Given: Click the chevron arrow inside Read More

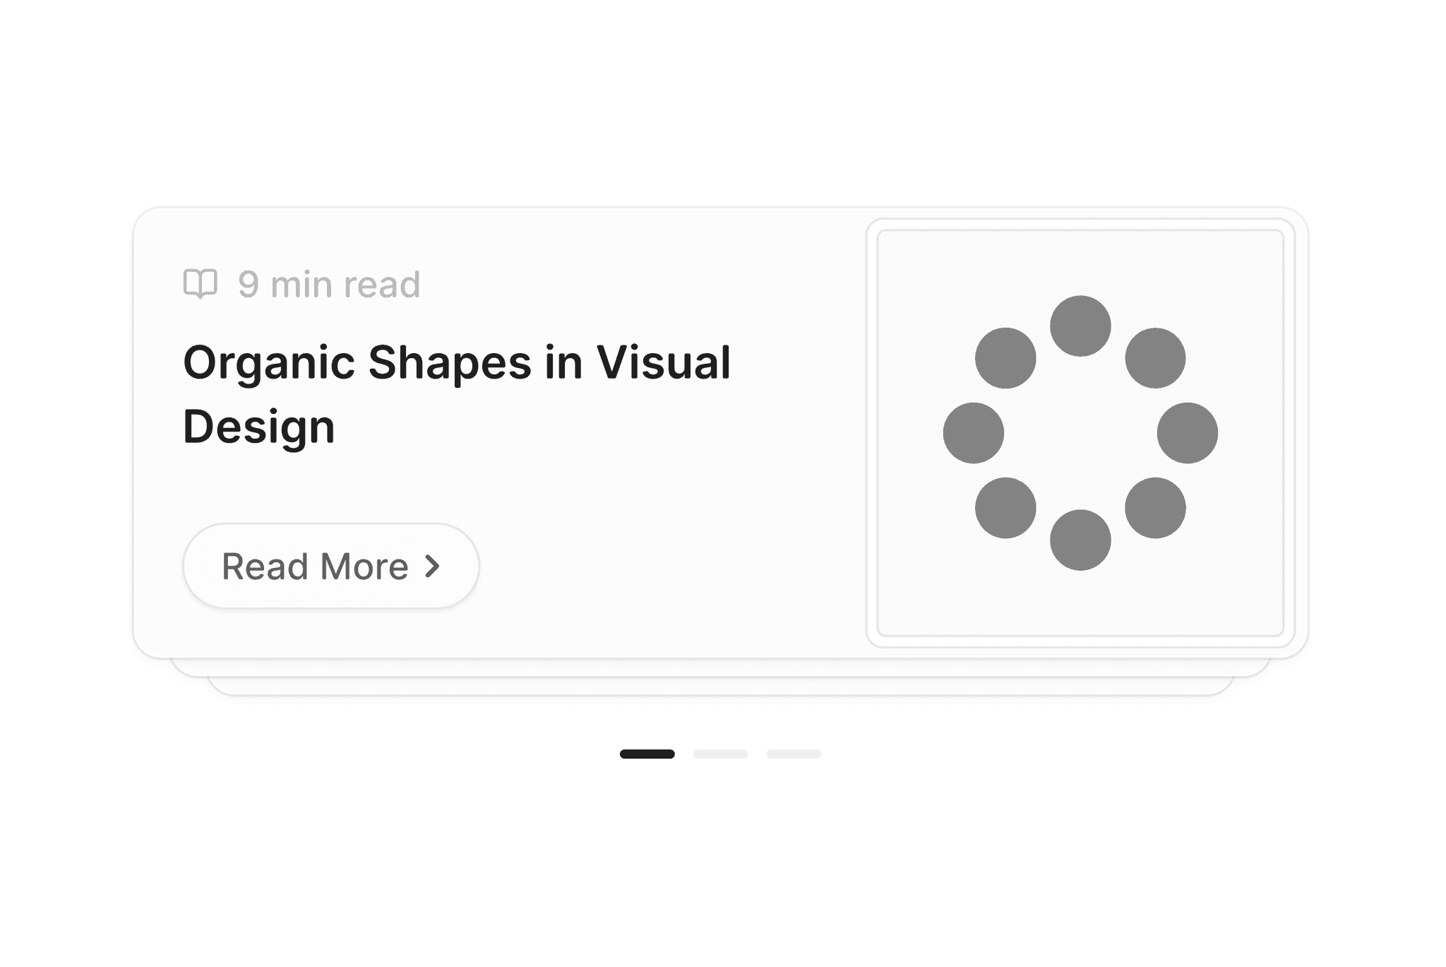Looking at the screenshot, I should coord(433,566).
